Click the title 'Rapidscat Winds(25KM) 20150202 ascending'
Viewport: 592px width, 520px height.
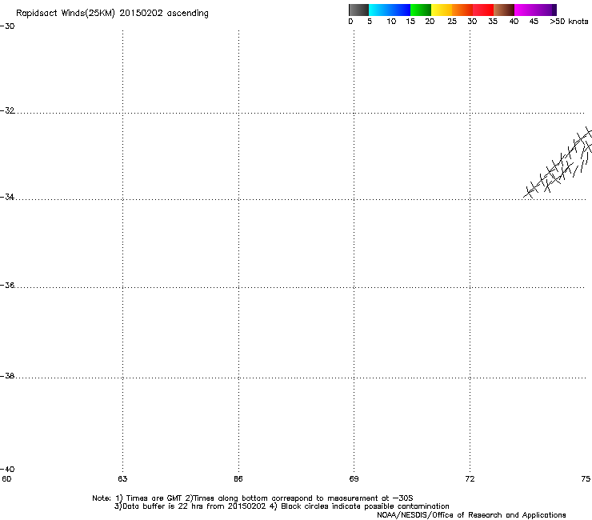pos(112,14)
